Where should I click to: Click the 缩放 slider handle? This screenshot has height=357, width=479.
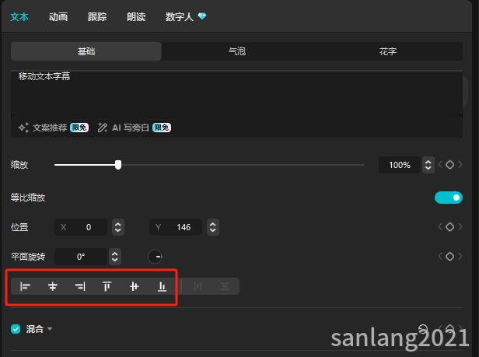(118, 165)
